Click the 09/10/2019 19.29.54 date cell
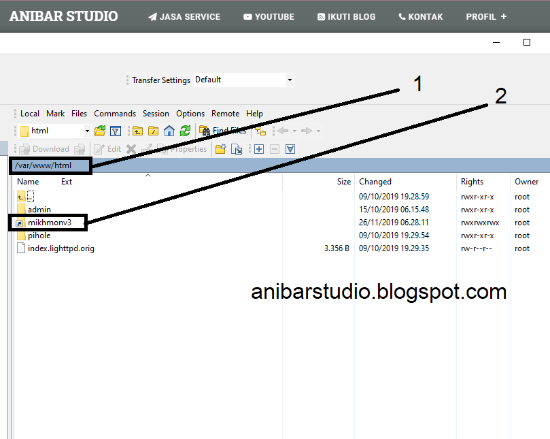 (x=394, y=235)
